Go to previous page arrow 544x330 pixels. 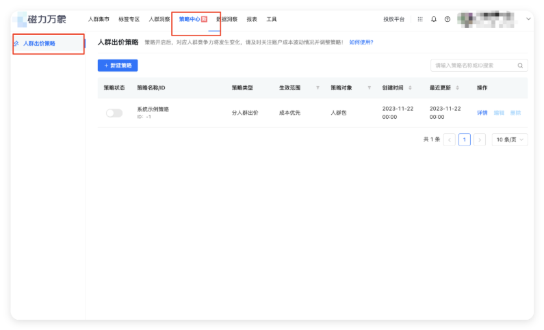[x=450, y=139]
